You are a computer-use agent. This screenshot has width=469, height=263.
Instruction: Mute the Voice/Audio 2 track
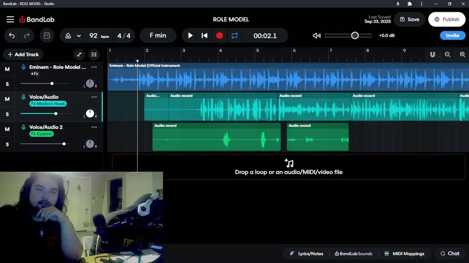(7, 129)
